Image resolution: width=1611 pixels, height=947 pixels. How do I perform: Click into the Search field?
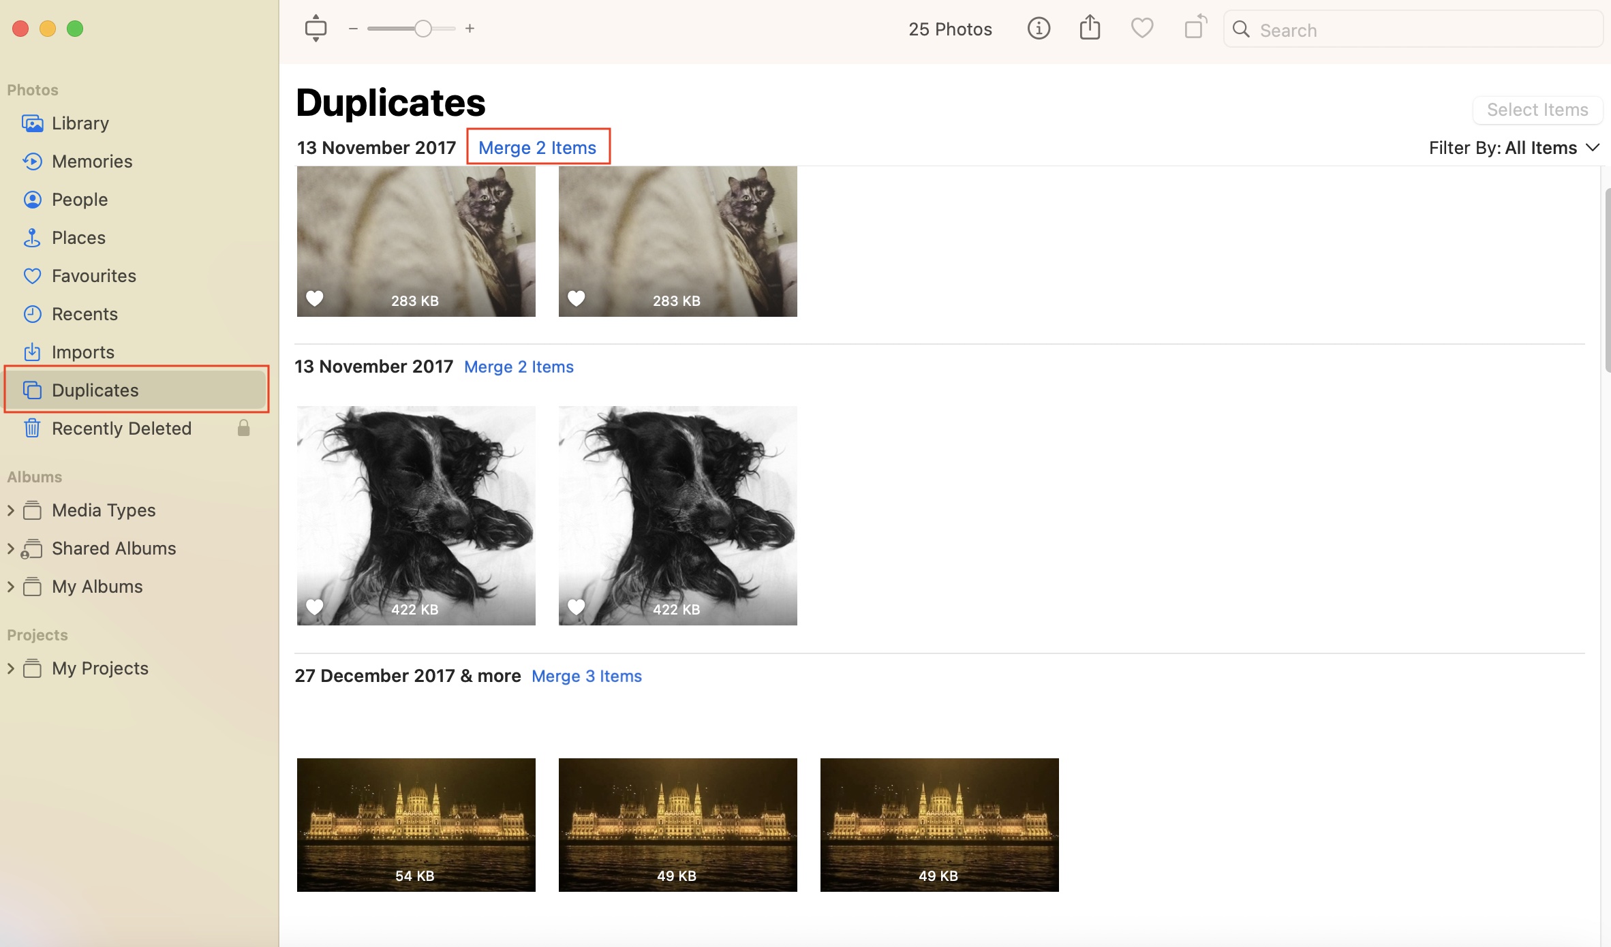[1413, 29]
